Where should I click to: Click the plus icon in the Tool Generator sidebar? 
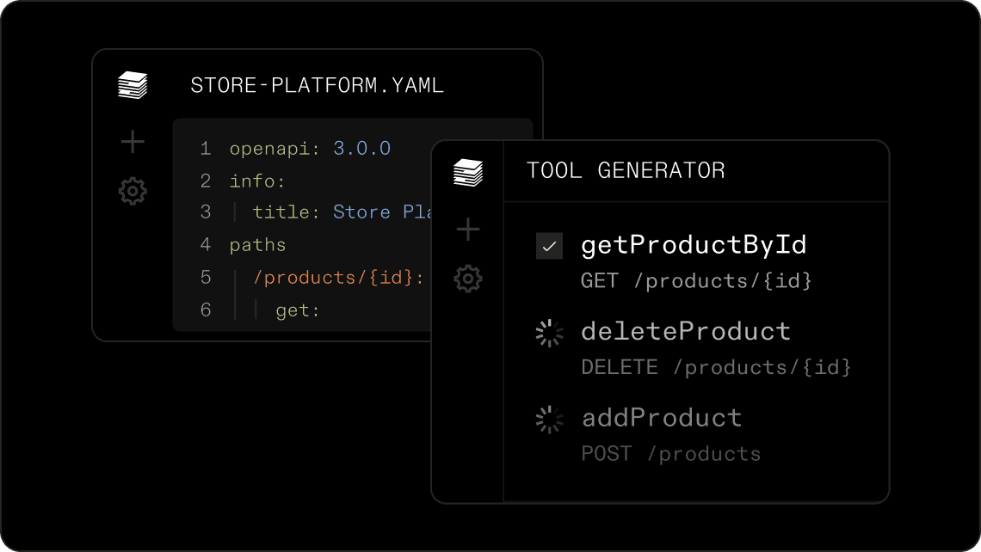pyautogui.click(x=468, y=229)
